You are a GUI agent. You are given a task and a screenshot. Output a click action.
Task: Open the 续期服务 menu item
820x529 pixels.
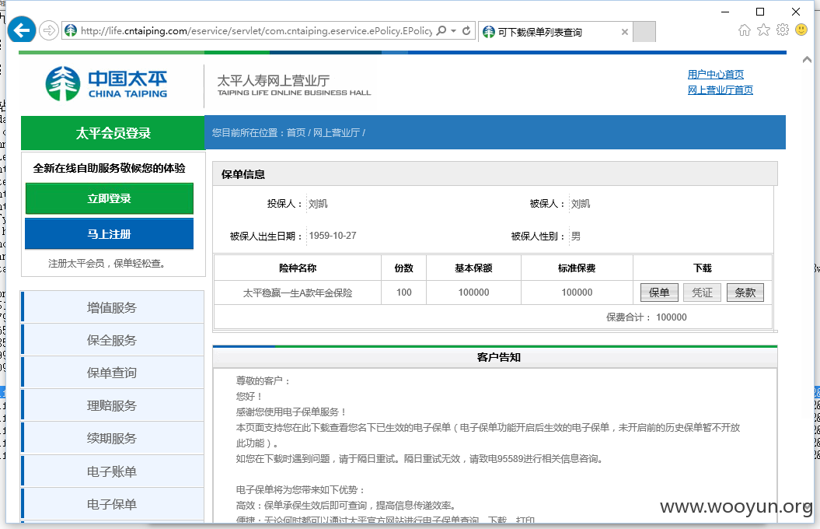click(x=113, y=438)
